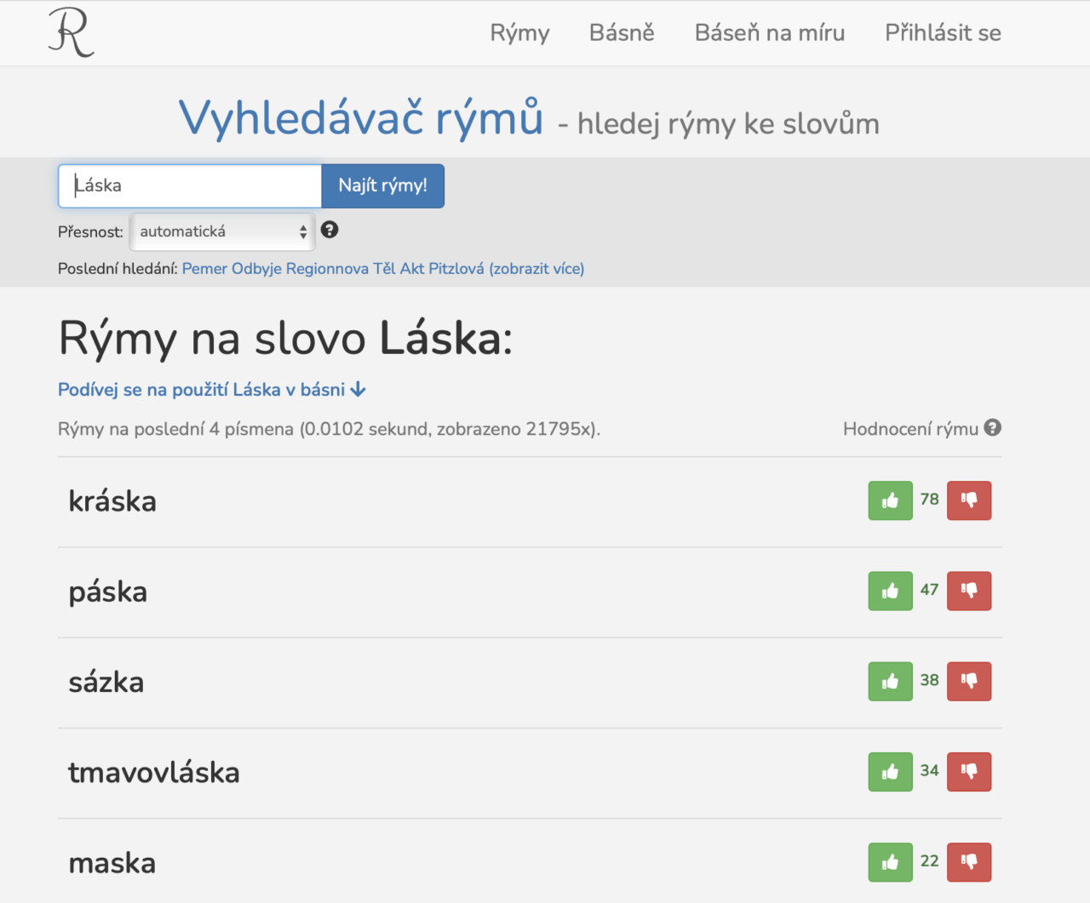Downvote the rhyme sázka
The width and height of the screenshot is (1090, 903).
pos(969,681)
